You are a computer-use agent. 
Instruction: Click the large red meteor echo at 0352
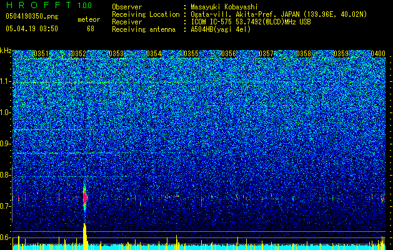point(85,197)
